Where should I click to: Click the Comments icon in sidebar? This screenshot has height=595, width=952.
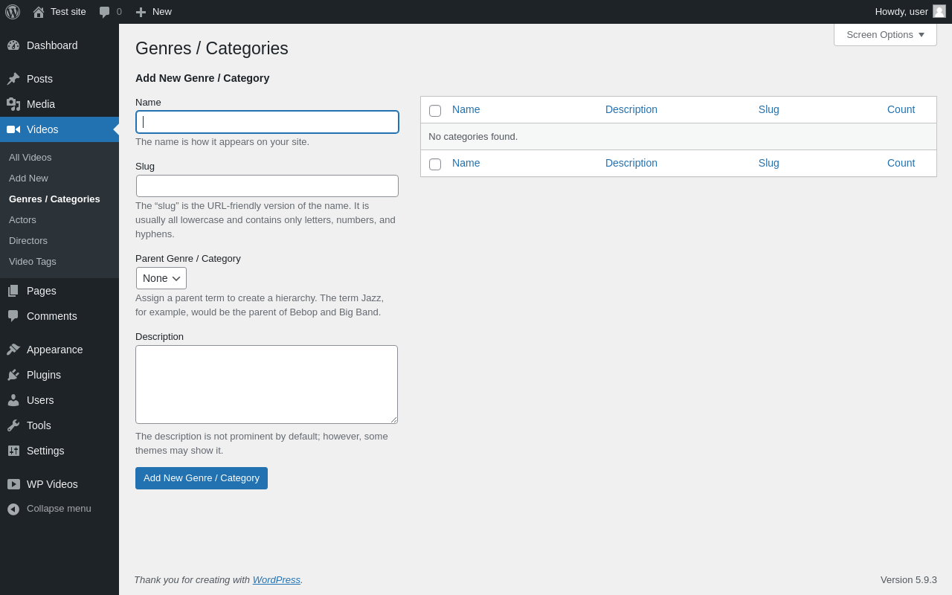[x=13, y=316]
